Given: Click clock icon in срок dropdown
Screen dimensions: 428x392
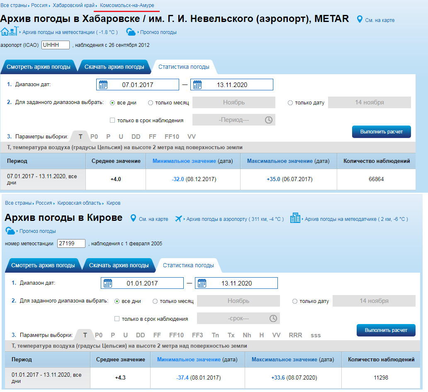Looking at the screenshot, I should pos(273,318).
